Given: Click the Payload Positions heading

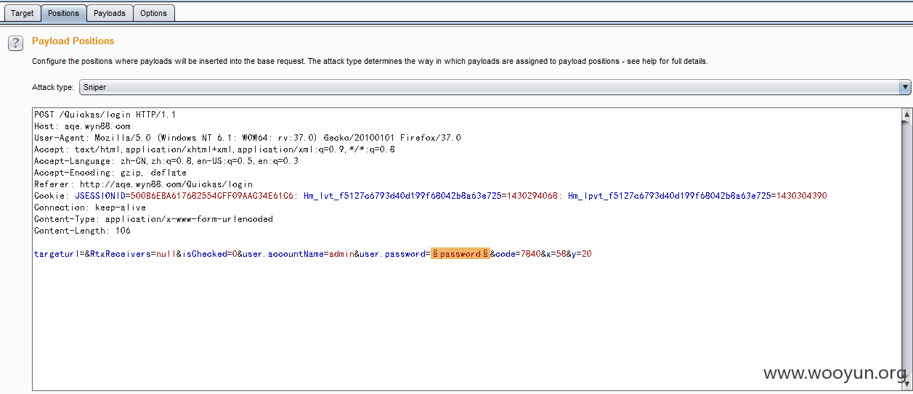Looking at the screenshot, I should tap(73, 41).
